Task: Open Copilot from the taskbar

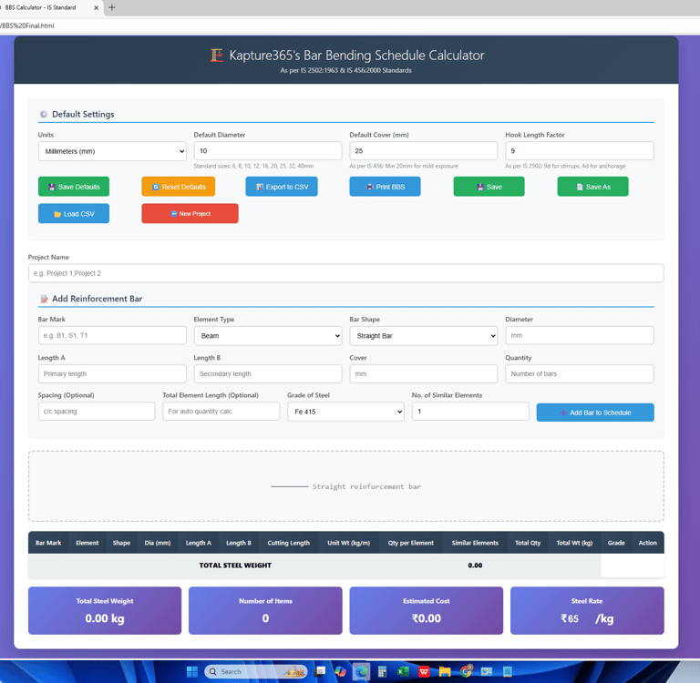Action: point(340,671)
